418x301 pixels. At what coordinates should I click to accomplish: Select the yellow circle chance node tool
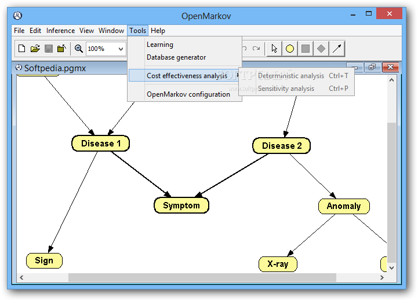290,49
